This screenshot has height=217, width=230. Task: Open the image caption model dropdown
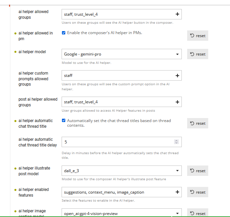point(122,213)
